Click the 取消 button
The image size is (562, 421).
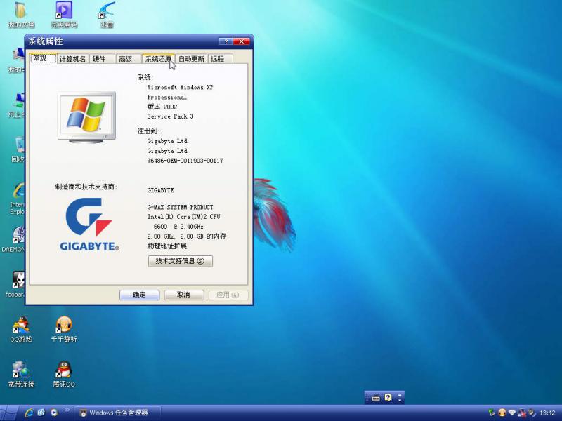click(183, 295)
